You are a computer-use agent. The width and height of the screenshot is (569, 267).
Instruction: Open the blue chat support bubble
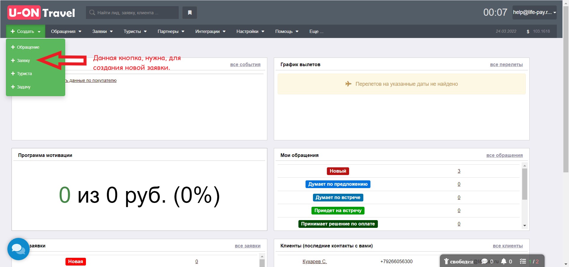point(18,249)
